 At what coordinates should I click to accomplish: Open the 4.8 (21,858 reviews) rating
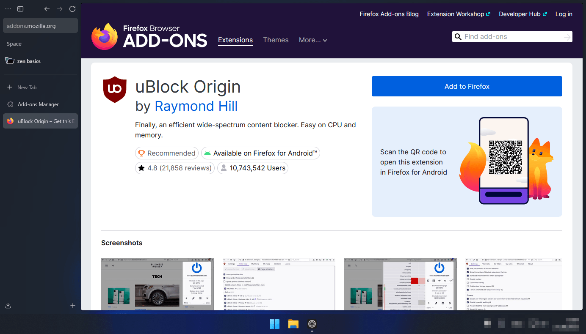(x=175, y=168)
